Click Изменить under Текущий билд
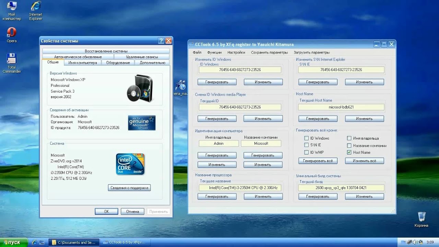The width and height of the screenshot is (439, 247). [364, 197]
